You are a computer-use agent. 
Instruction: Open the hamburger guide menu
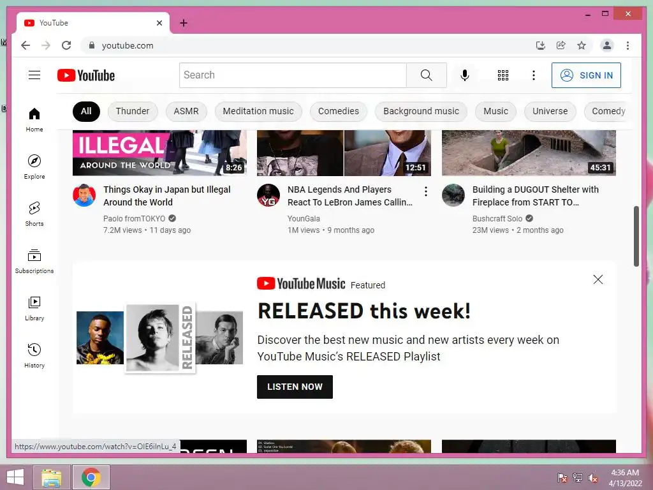(x=34, y=75)
